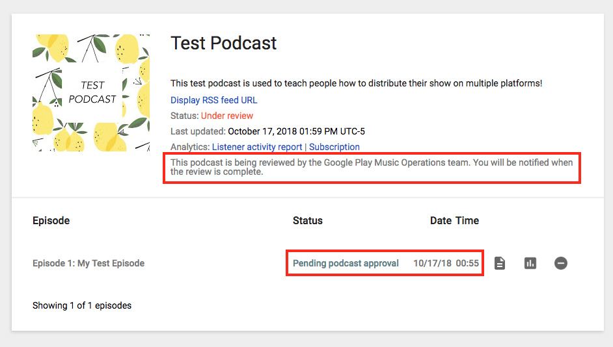Open the Subscription analytics link

click(x=334, y=147)
